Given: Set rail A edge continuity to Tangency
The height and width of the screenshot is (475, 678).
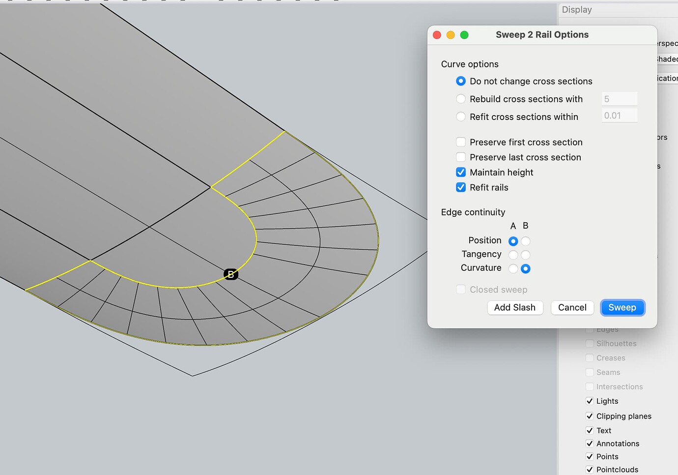Looking at the screenshot, I should coord(513,255).
